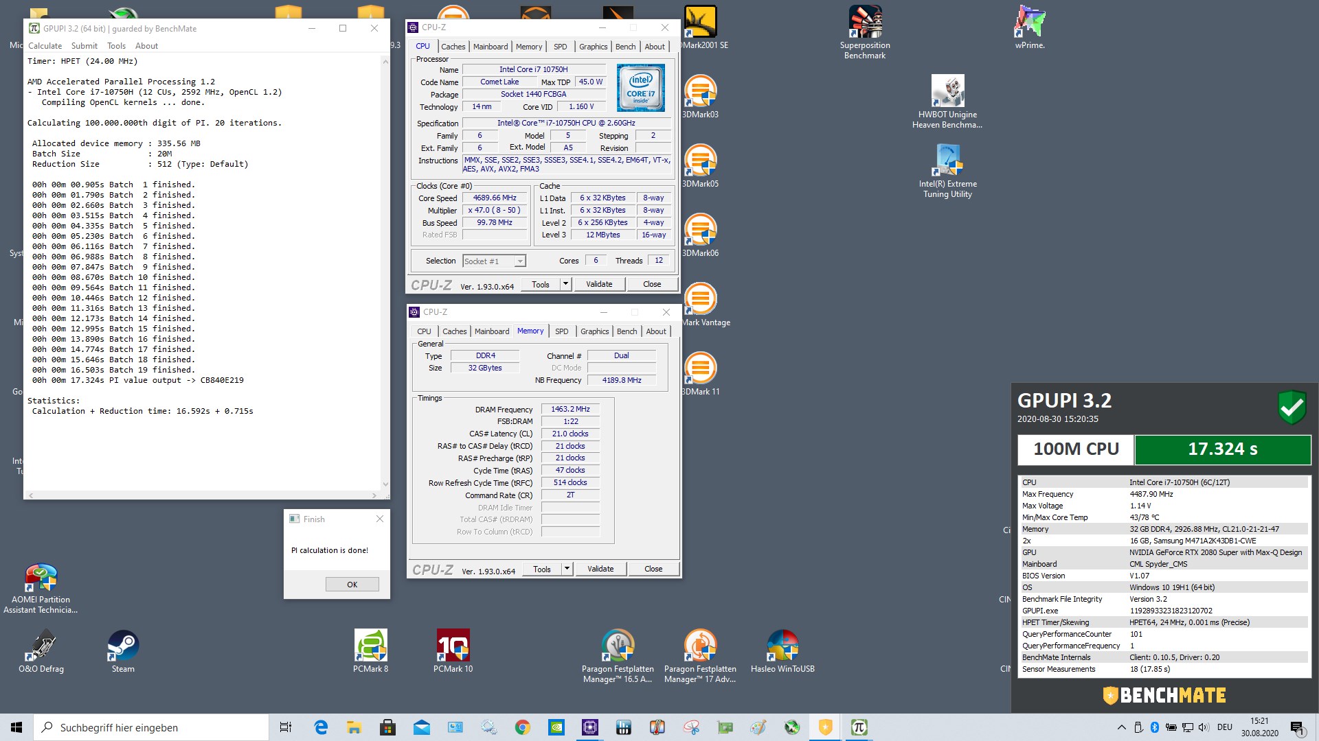Launch wPrime desktop icon
Screen dimensions: 1319x741
point(1030,27)
